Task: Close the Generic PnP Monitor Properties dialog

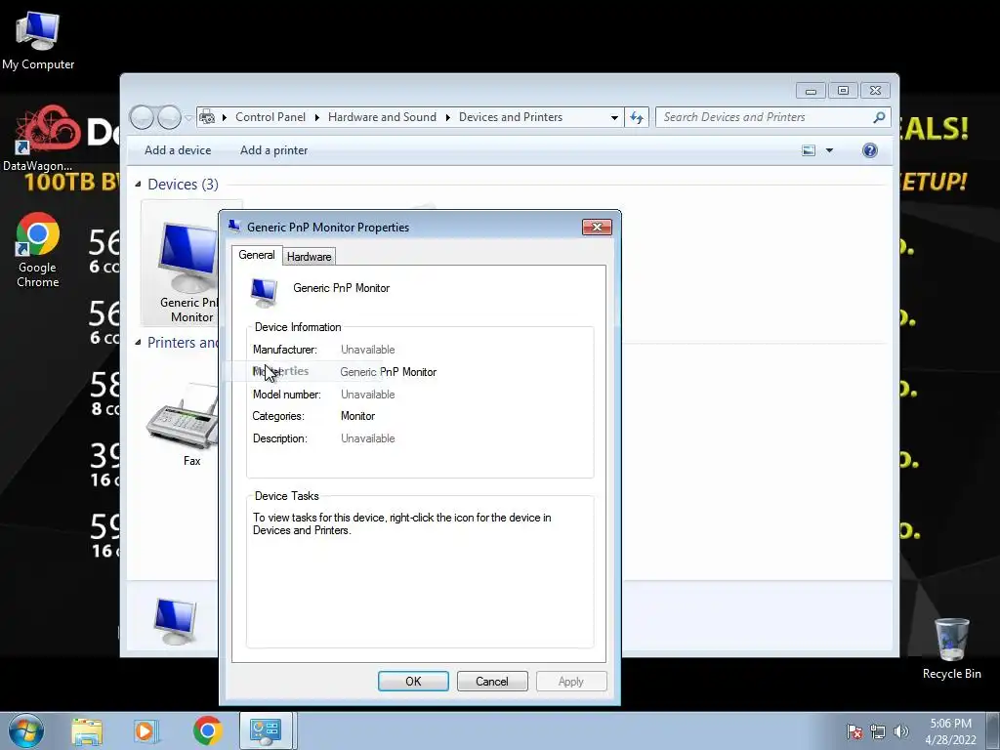Action: (x=597, y=227)
